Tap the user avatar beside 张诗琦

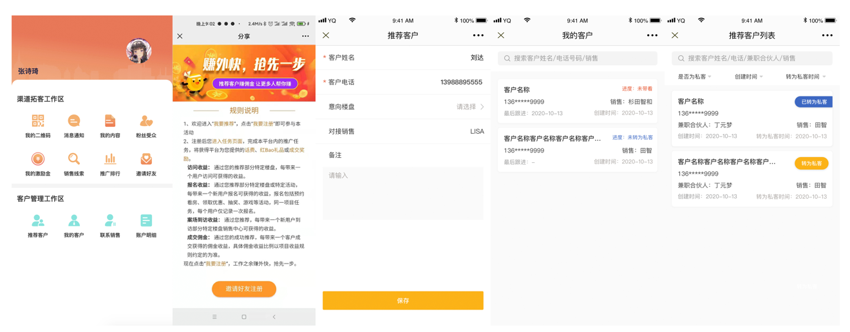(138, 52)
